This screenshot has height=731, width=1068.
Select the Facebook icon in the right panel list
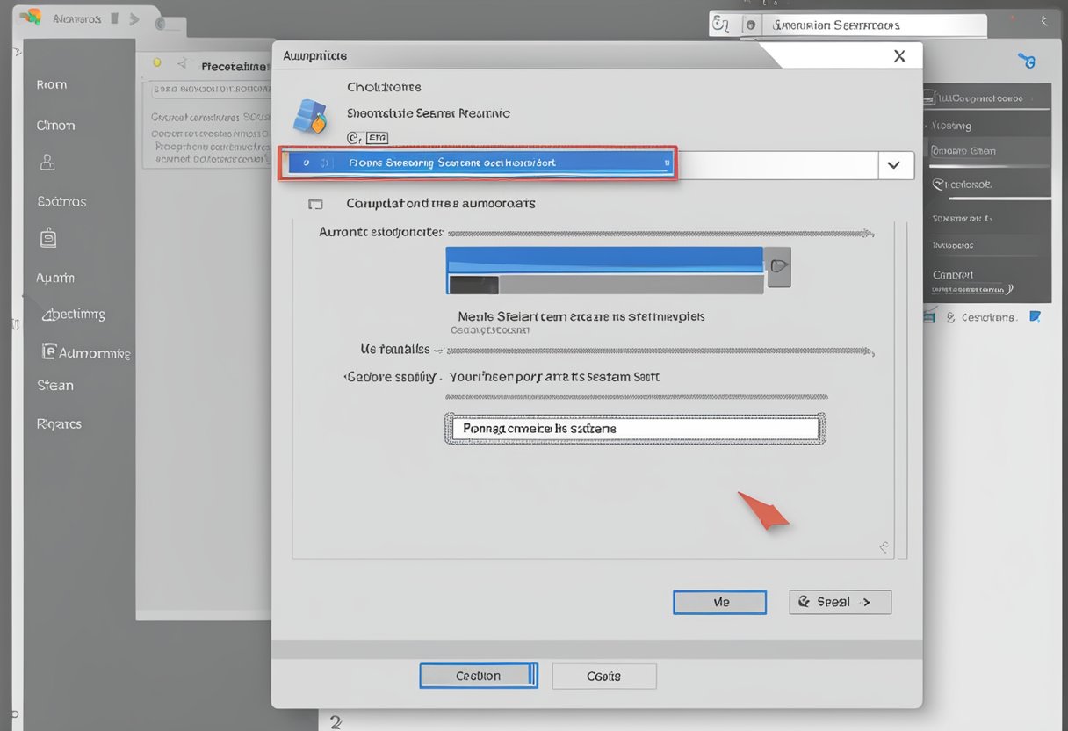940,184
